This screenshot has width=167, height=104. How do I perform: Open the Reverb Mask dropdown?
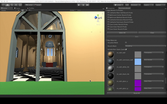[146, 46]
